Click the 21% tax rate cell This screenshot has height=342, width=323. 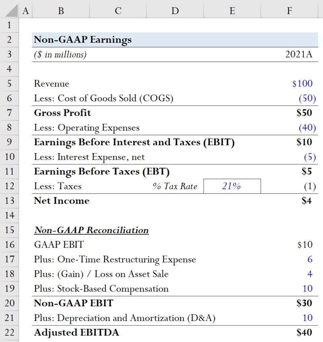(232, 186)
